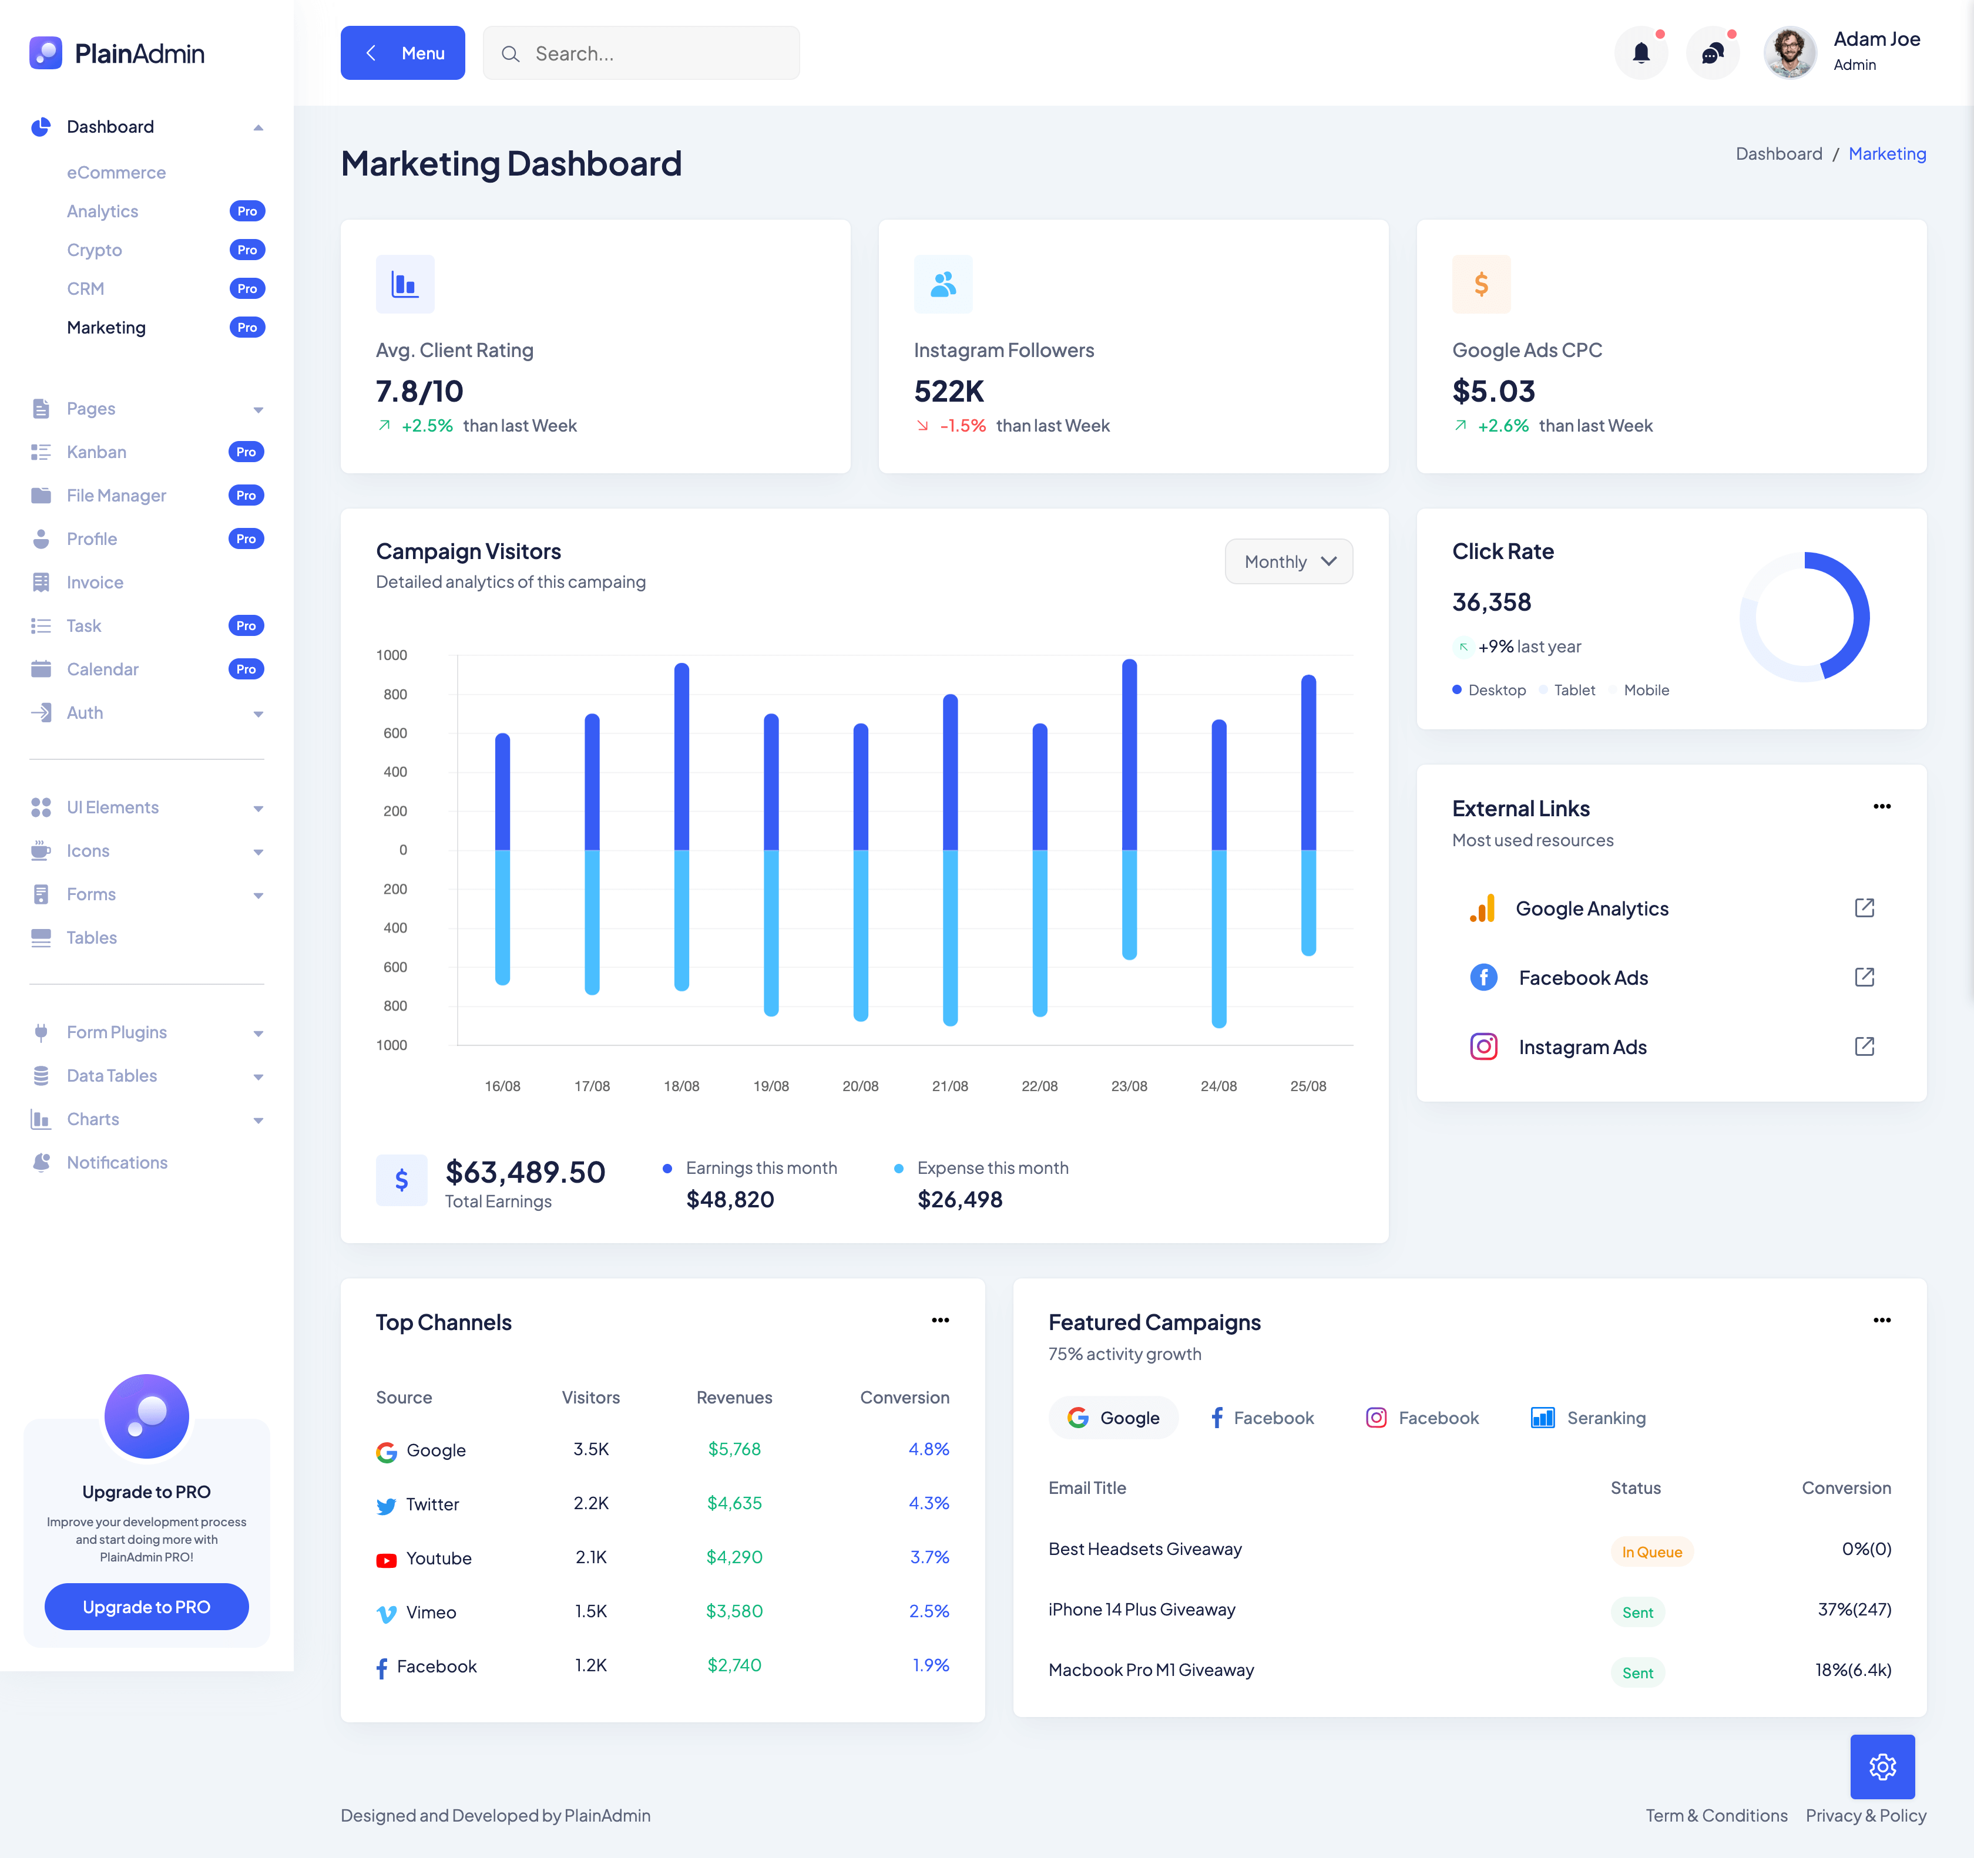Open the Featured Campaigns options menu
Viewport: 1974px width, 1858px height.
1883,1320
